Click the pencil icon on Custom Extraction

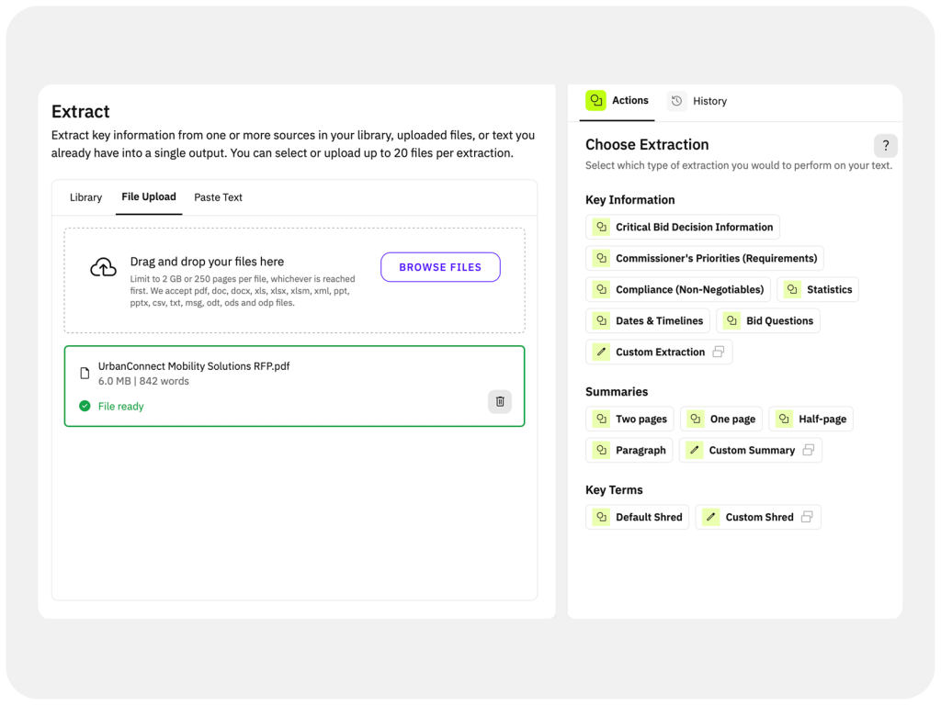(x=602, y=352)
